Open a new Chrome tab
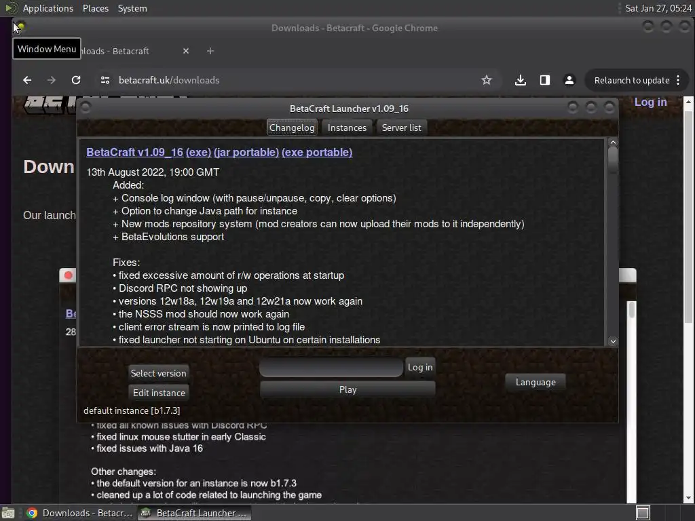Viewport: 695px width, 521px height. click(x=210, y=51)
